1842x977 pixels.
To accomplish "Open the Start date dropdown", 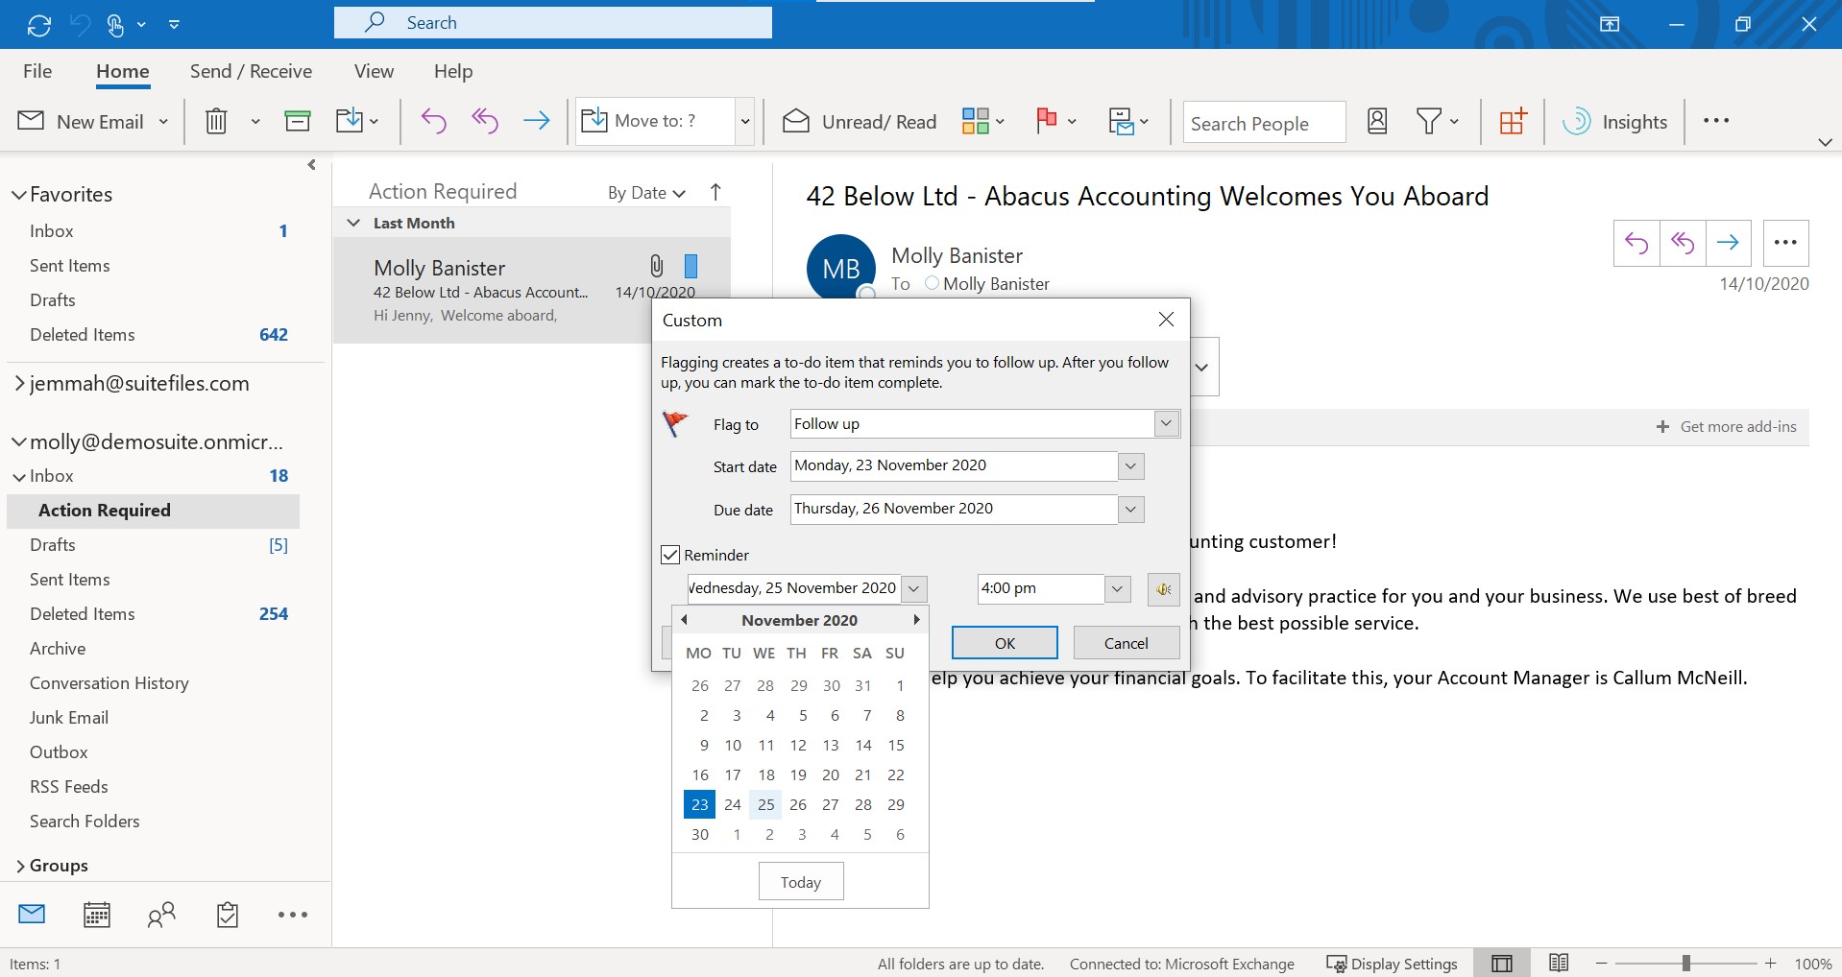I will pos(1131,466).
